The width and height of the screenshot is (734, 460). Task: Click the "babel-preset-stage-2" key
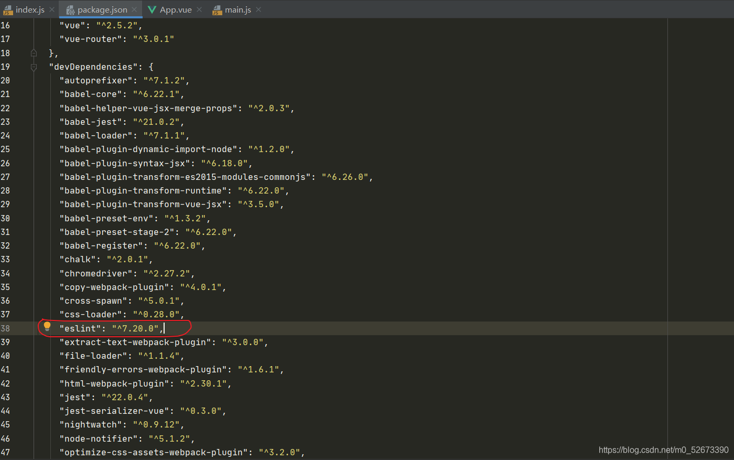pyautogui.click(x=117, y=232)
